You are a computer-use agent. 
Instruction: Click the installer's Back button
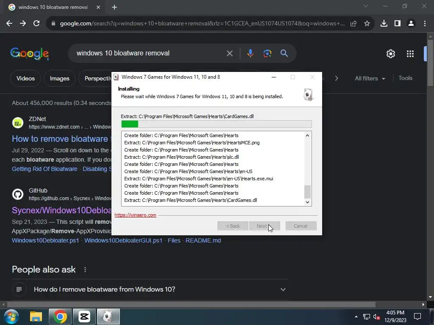pos(233,226)
